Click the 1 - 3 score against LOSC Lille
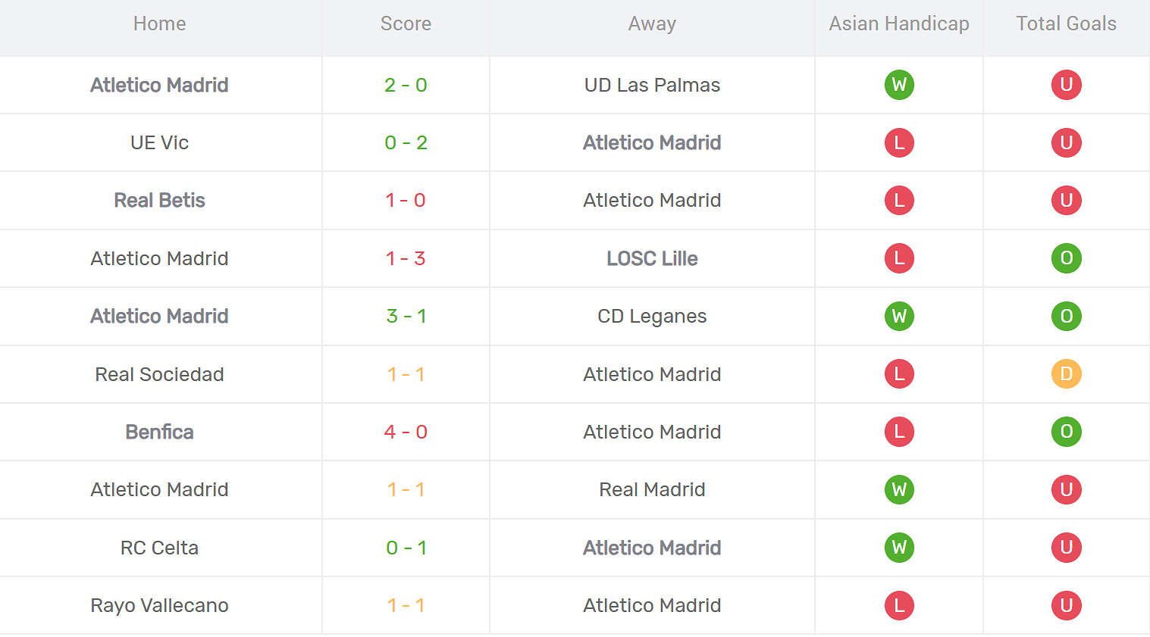Screen dimensions: 1150x637 pos(406,258)
